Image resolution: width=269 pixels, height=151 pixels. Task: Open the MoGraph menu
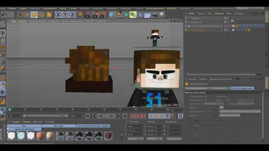click(x=171, y=8)
